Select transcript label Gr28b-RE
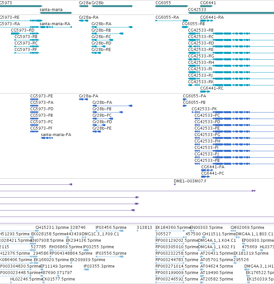 pos(101,50)
